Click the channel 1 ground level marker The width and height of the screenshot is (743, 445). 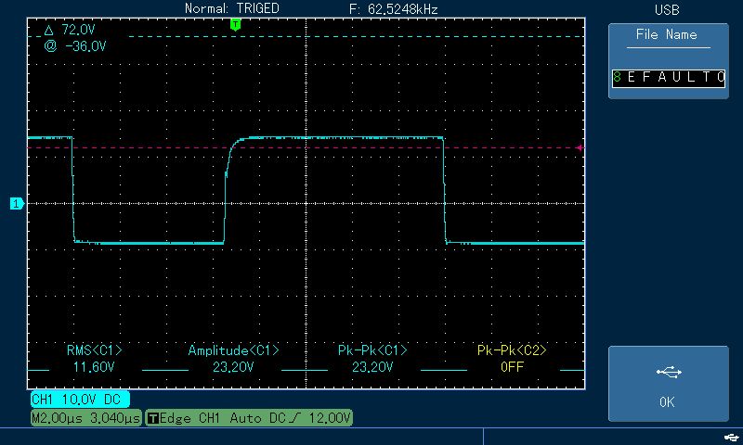pos(17,204)
